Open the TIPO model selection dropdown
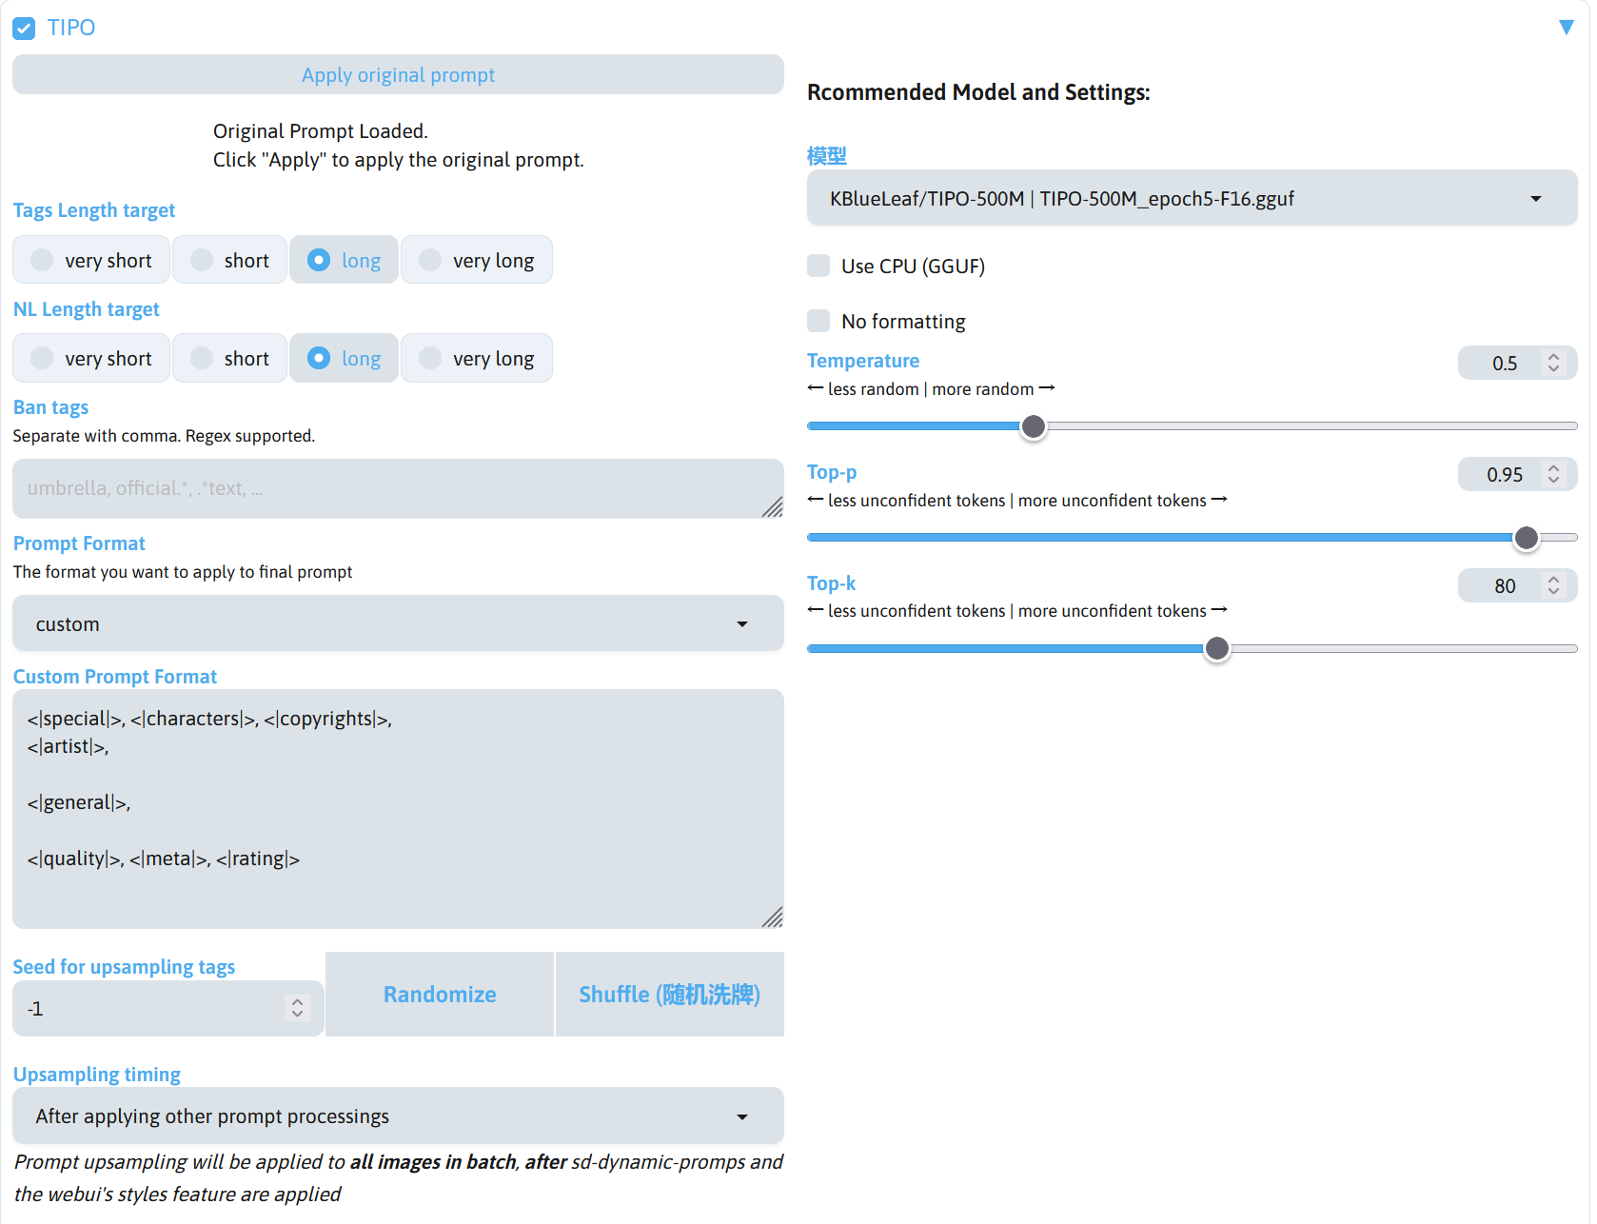The width and height of the screenshot is (1597, 1224). [1192, 199]
